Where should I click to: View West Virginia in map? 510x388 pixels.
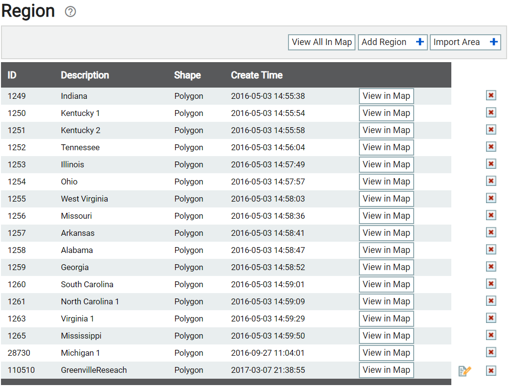coord(386,199)
